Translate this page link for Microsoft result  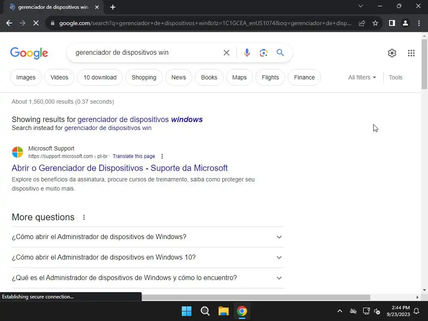click(x=134, y=156)
